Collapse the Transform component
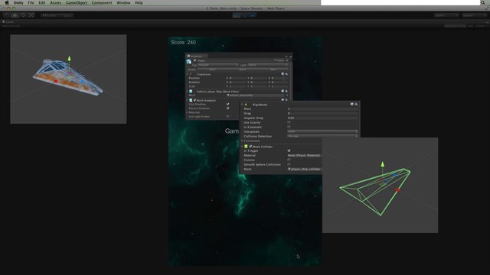The image size is (490, 275). coord(187,74)
